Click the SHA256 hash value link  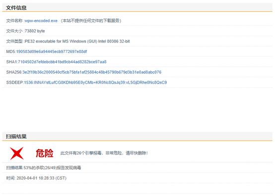[x=92, y=72]
